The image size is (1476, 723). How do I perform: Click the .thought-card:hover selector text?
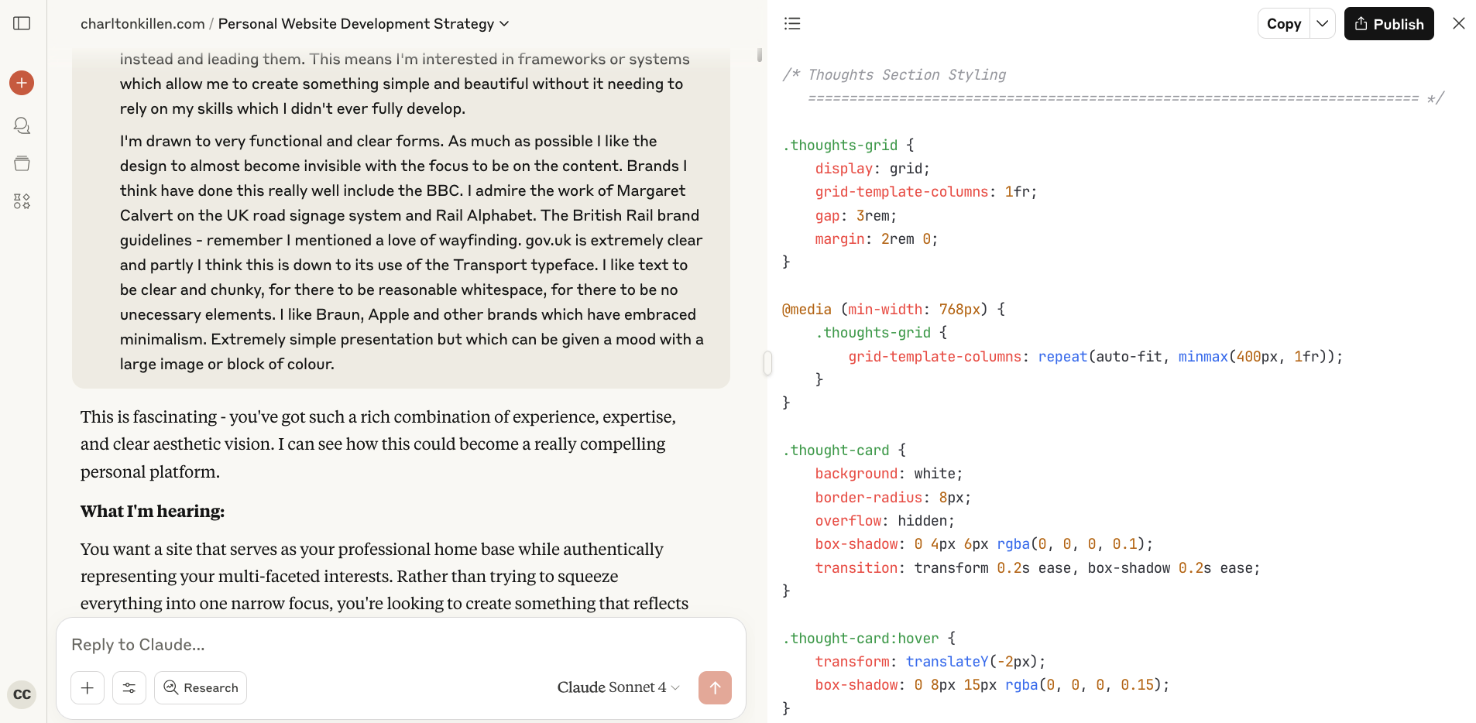tap(860, 639)
